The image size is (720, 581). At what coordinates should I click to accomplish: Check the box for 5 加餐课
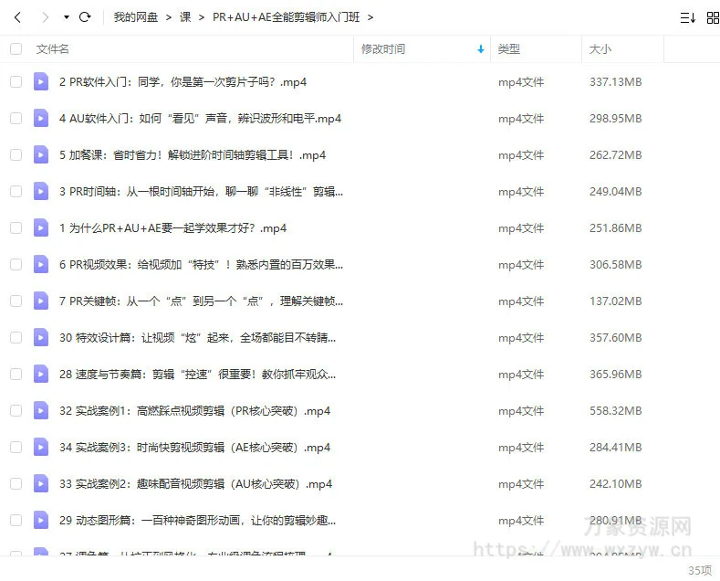tap(16, 155)
